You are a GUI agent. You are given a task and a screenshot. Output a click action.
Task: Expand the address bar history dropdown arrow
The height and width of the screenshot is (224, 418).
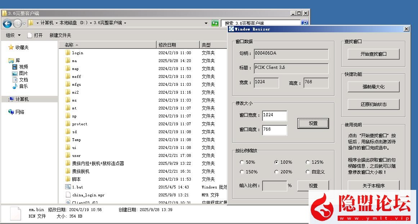point(206,23)
